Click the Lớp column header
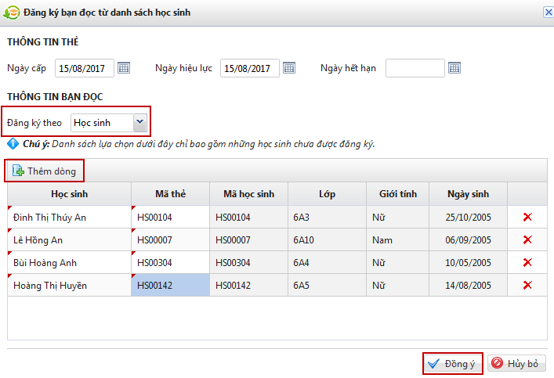Image resolution: width=554 pixels, height=378 pixels. click(327, 194)
